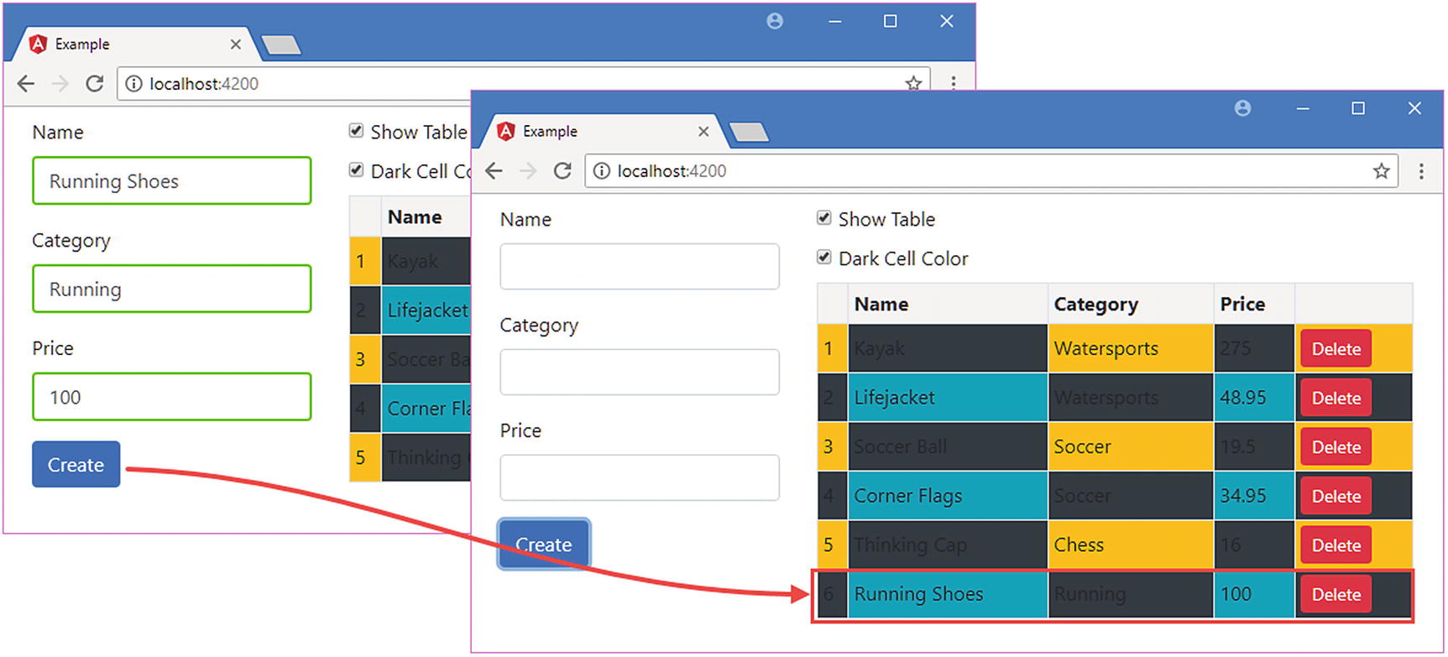Toggle Dark Cell Color in the front window

pyautogui.click(x=824, y=258)
